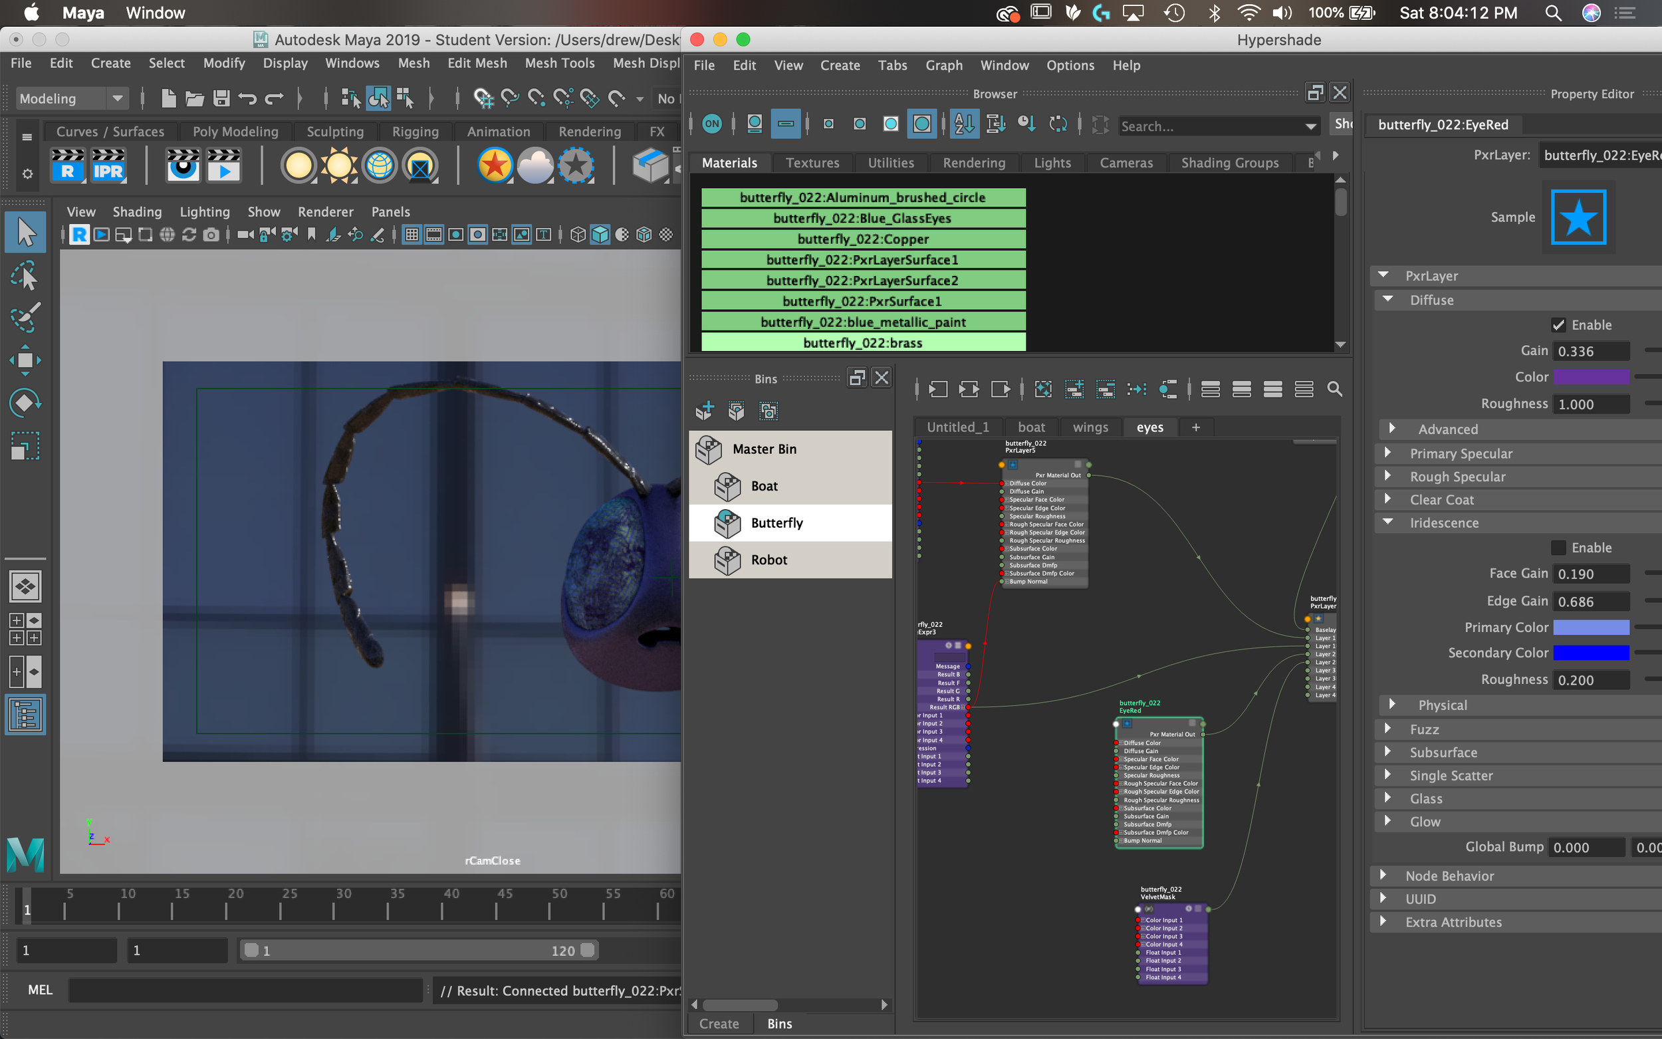The image size is (1662, 1039).
Task: Click the Hypershade ON toggle icon
Action: [712, 124]
